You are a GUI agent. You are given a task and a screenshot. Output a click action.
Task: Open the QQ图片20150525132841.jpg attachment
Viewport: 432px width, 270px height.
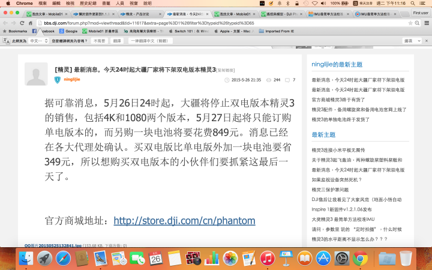tap(53, 245)
